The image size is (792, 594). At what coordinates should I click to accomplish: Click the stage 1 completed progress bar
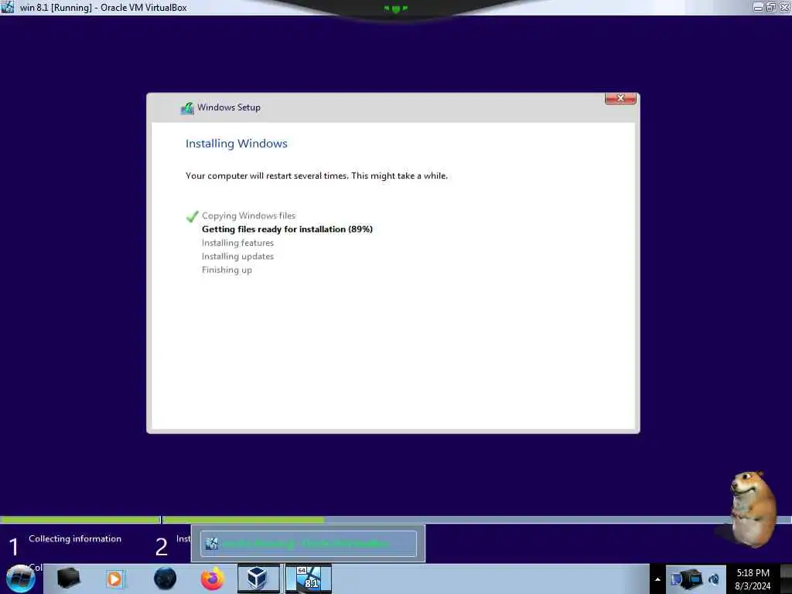coord(80,520)
